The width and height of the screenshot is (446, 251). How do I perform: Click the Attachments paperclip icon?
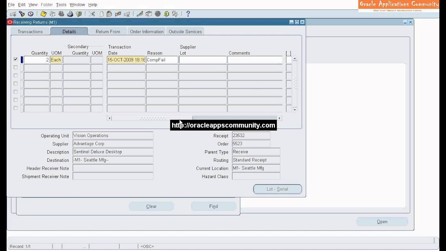click(x=166, y=14)
